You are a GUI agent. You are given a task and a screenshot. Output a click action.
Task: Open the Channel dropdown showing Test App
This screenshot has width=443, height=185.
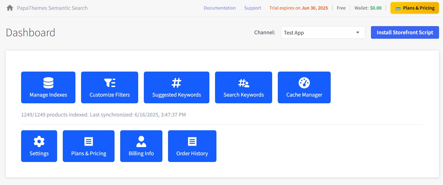pyautogui.click(x=323, y=33)
